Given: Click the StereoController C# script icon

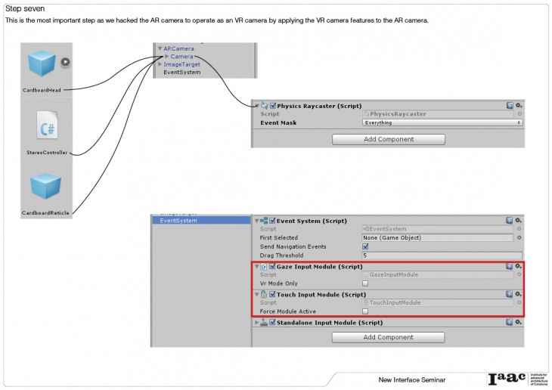Looking at the screenshot, I should click(x=47, y=127).
